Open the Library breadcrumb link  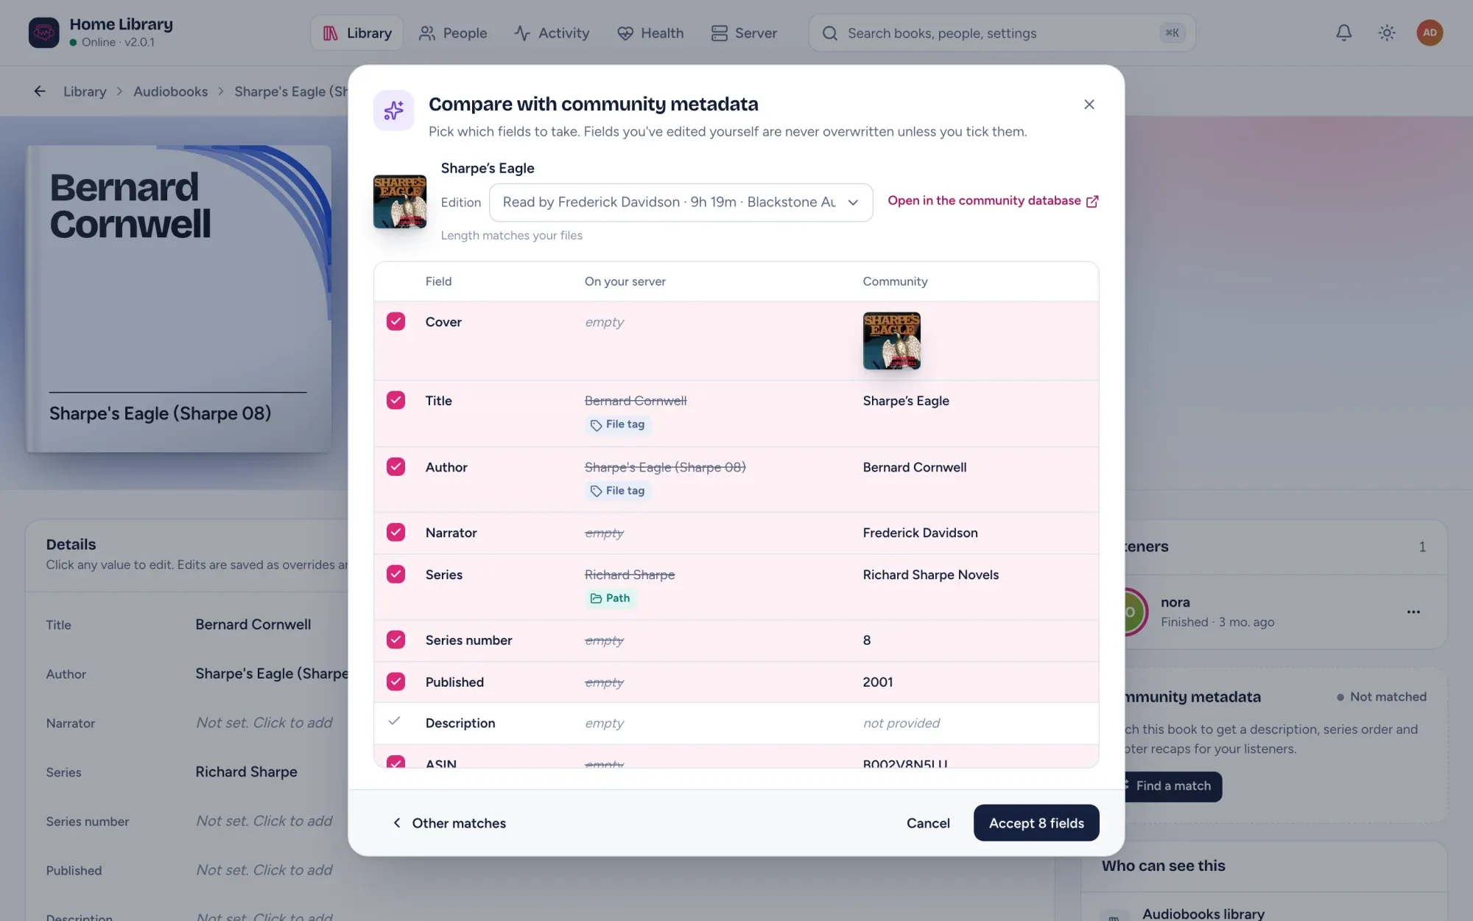click(85, 91)
